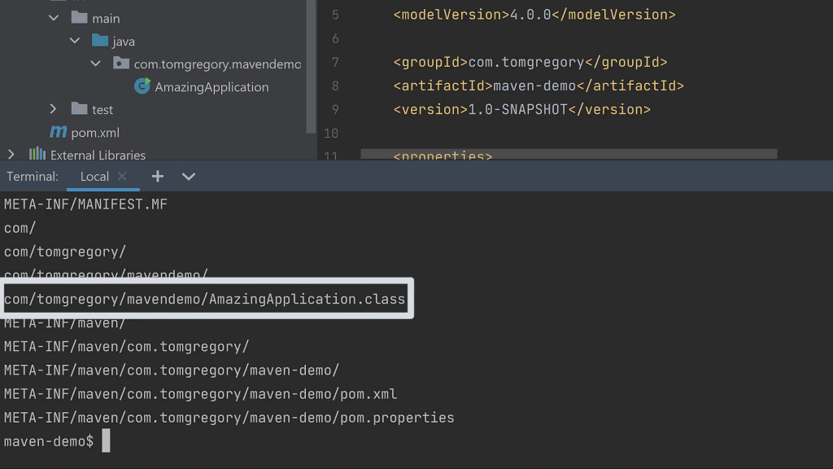Click the Terminal panel label
This screenshot has width=833, height=469.
(31, 176)
